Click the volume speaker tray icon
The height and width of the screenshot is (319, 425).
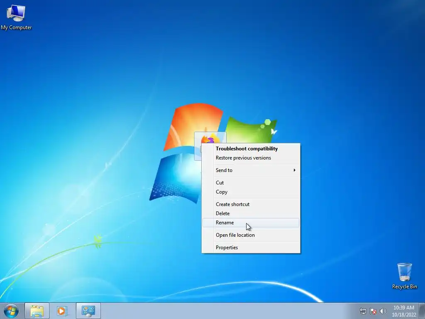click(383, 311)
